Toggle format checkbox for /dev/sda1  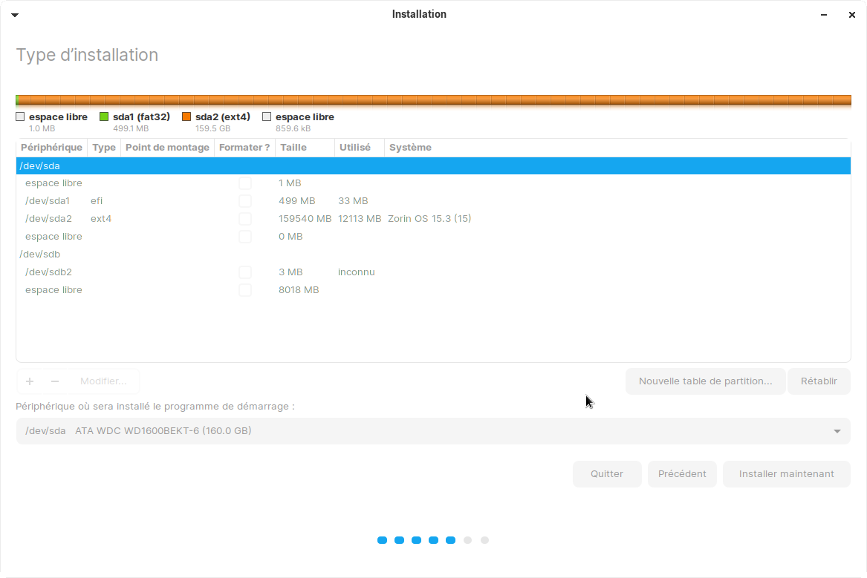click(245, 201)
